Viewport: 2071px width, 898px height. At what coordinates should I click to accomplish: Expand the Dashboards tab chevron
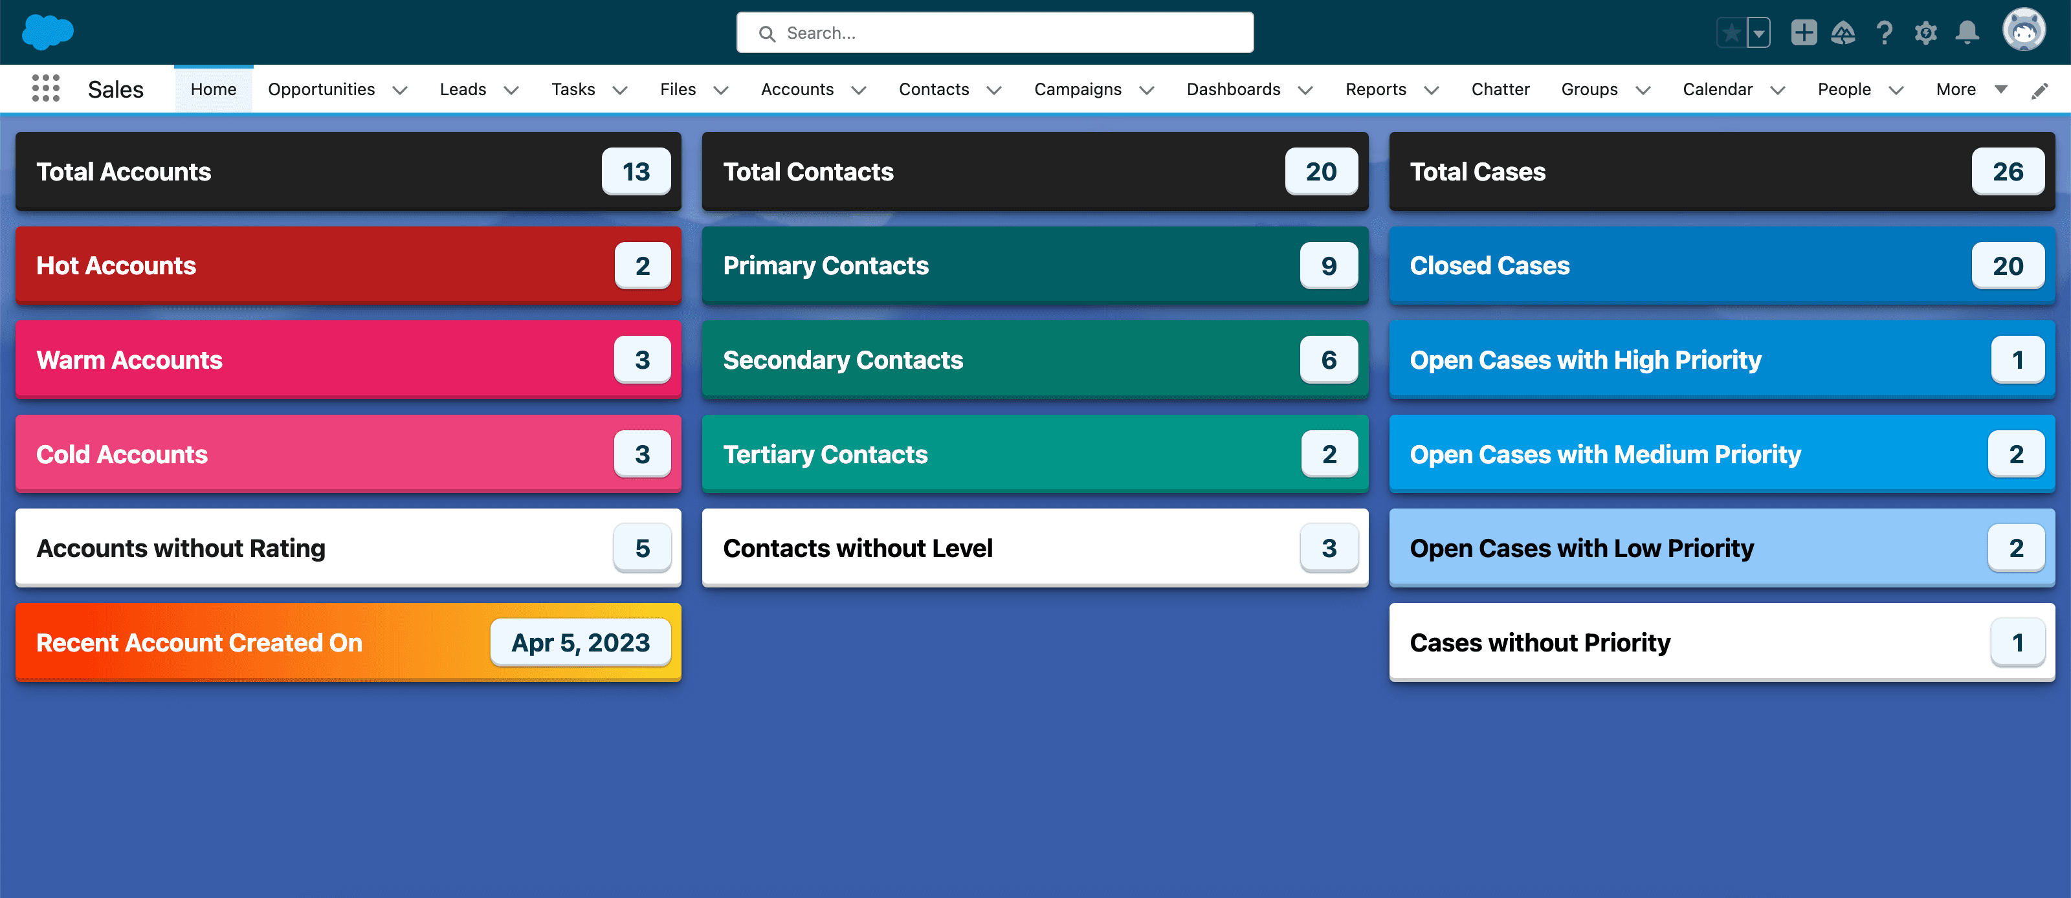coord(1305,90)
